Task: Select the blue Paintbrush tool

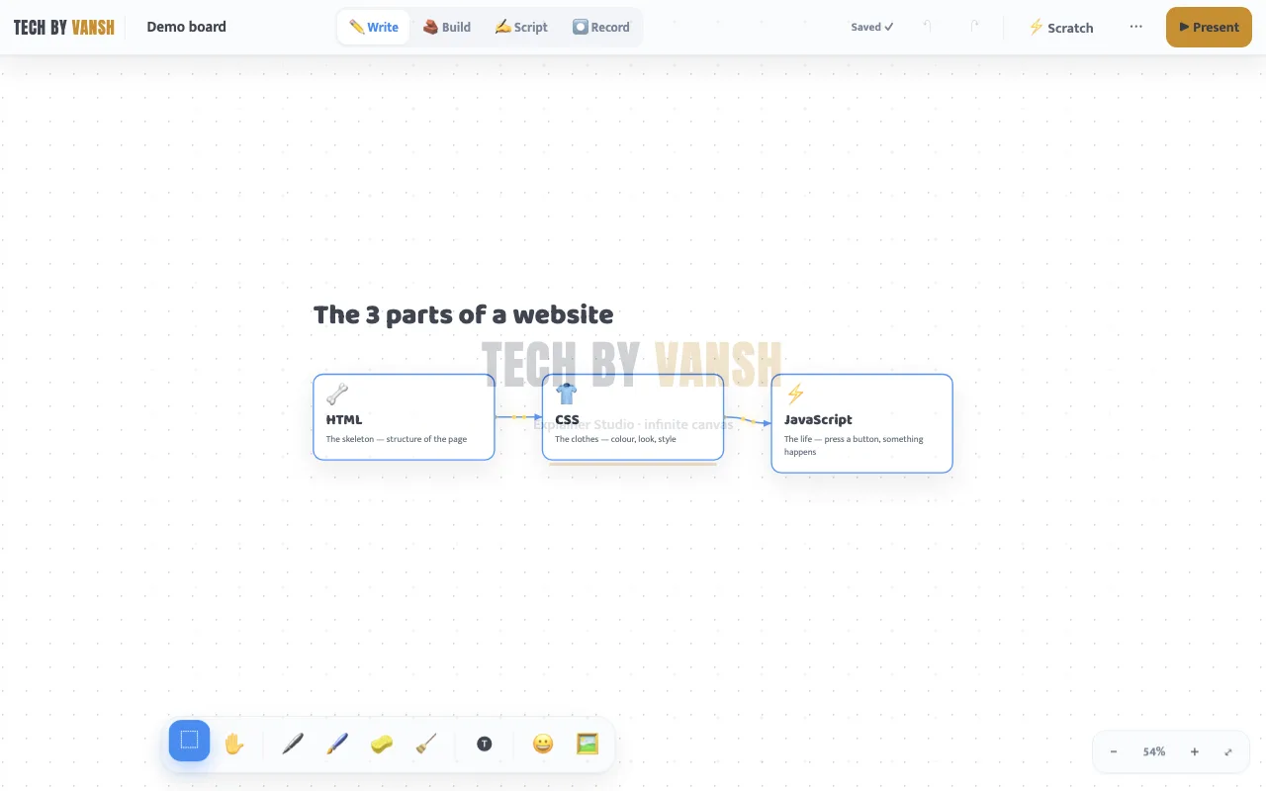Action: 336,744
